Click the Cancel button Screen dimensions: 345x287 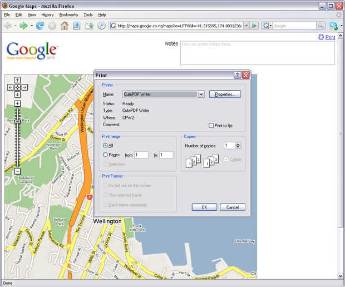233,207
